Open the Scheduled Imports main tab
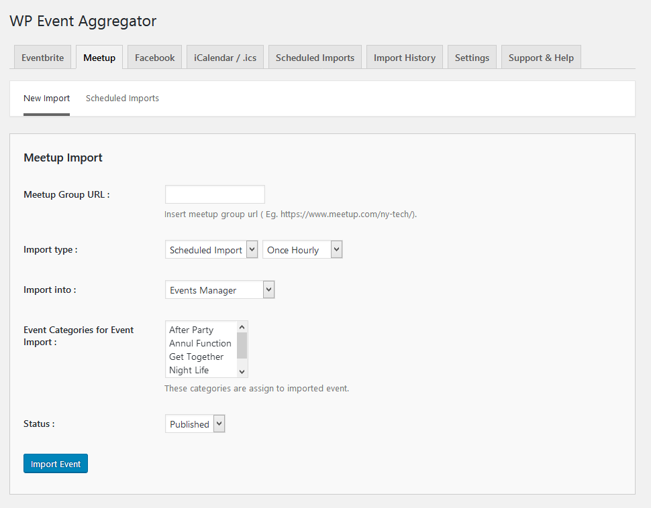 (x=315, y=58)
